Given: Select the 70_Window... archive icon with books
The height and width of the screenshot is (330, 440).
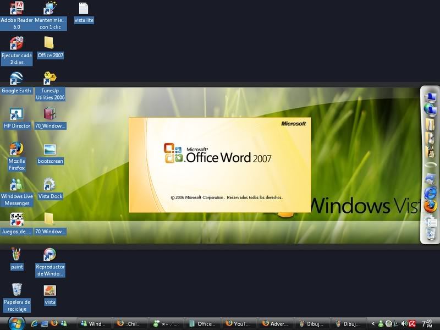Looking at the screenshot, I should [x=50, y=118].
